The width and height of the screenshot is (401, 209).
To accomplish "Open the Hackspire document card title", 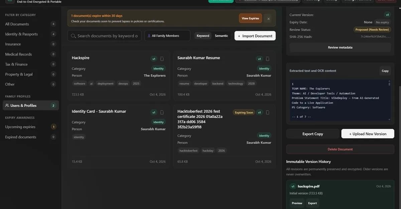I will pyautogui.click(x=81, y=58).
